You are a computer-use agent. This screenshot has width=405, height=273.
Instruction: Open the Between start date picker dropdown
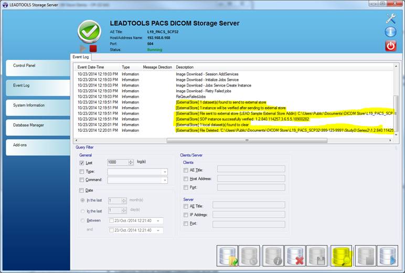pyautogui.click(x=158, y=221)
